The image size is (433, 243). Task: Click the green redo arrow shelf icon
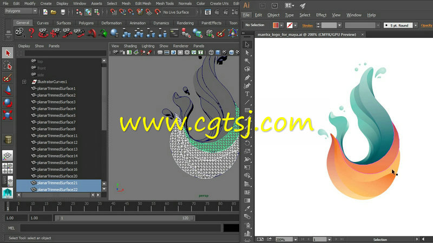point(103,33)
